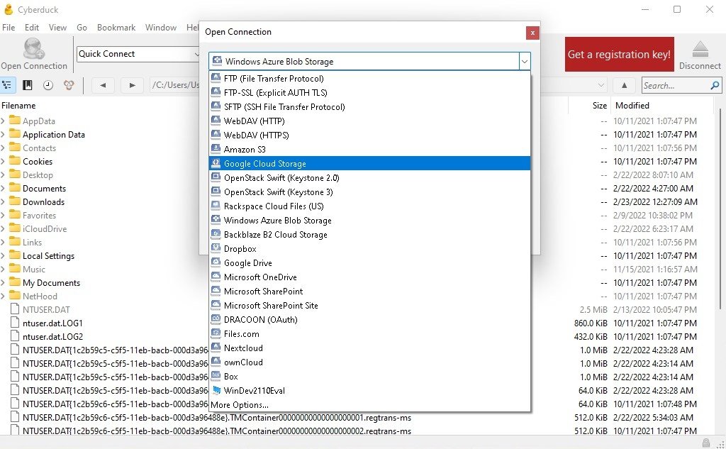
Task: Open the Quick Connect combo box
Action: click(x=138, y=54)
